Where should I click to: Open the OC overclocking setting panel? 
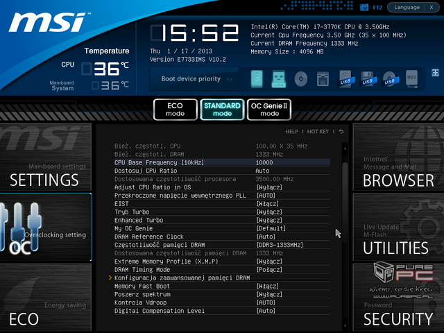click(46, 227)
